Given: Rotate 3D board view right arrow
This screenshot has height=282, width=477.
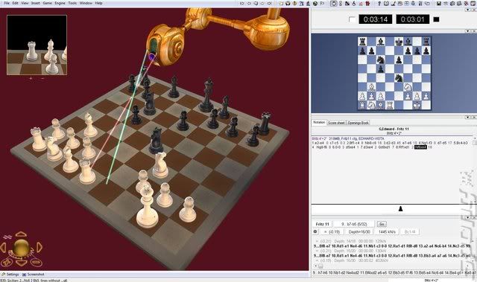Looking at the screenshot, I should 40,247.
